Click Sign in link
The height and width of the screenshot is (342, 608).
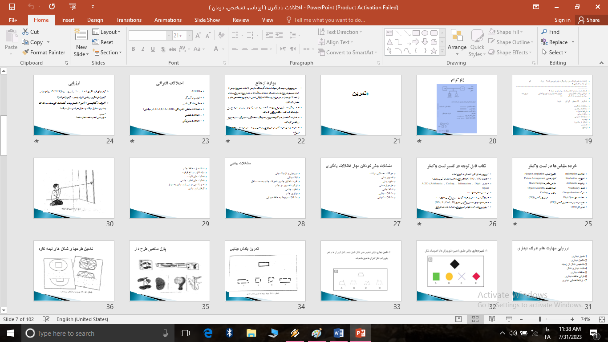click(562, 20)
